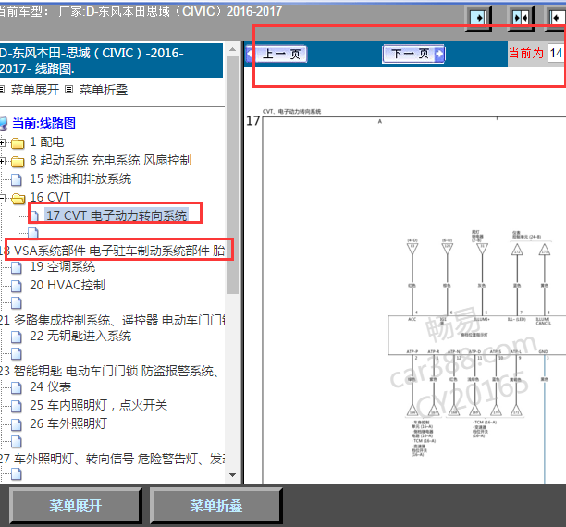Viewport: 566px width, 527px height.
Task: Click the folder icon of 1 配电
Action: click(x=18, y=143)
